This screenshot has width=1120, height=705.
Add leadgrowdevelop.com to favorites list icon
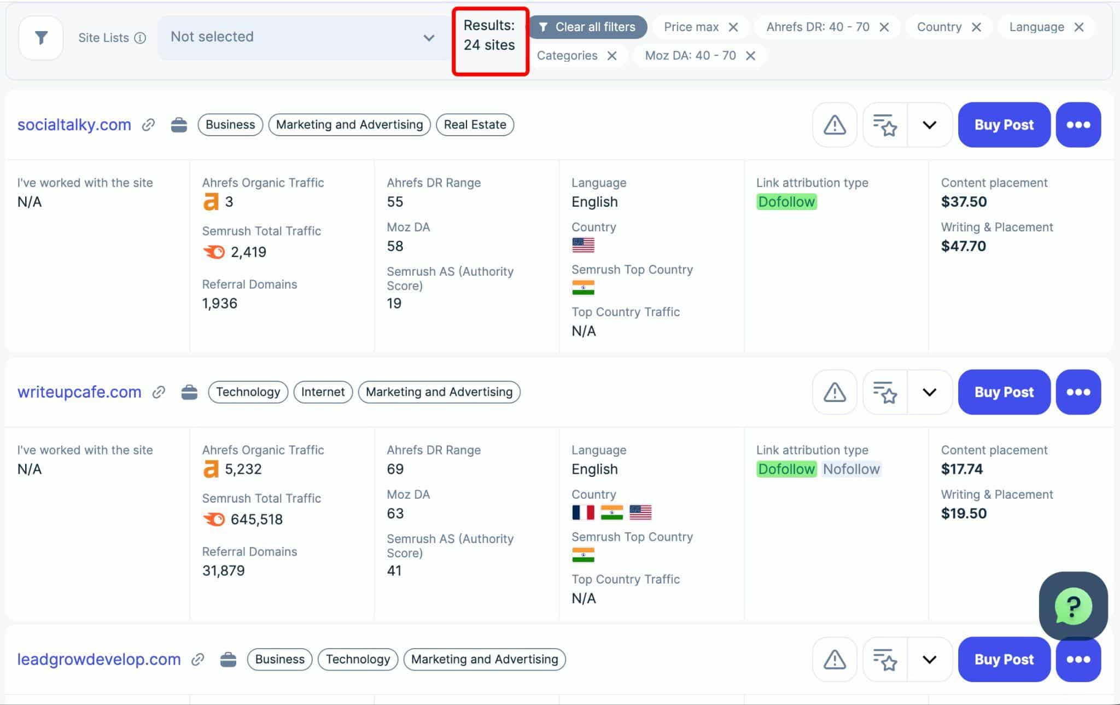click(885, 660)
